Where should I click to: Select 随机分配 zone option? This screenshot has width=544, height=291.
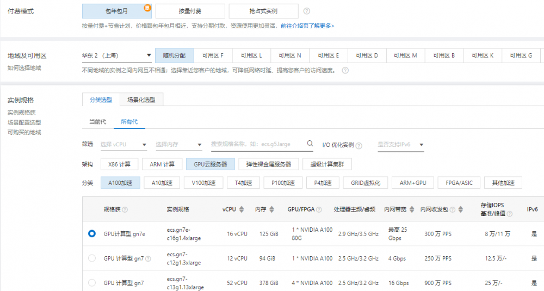tap(174, 55)
